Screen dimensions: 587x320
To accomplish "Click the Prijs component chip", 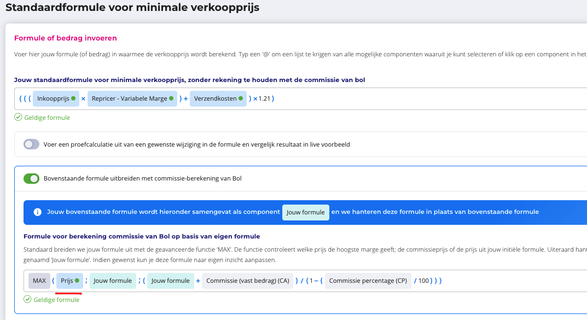I will 67,281.
